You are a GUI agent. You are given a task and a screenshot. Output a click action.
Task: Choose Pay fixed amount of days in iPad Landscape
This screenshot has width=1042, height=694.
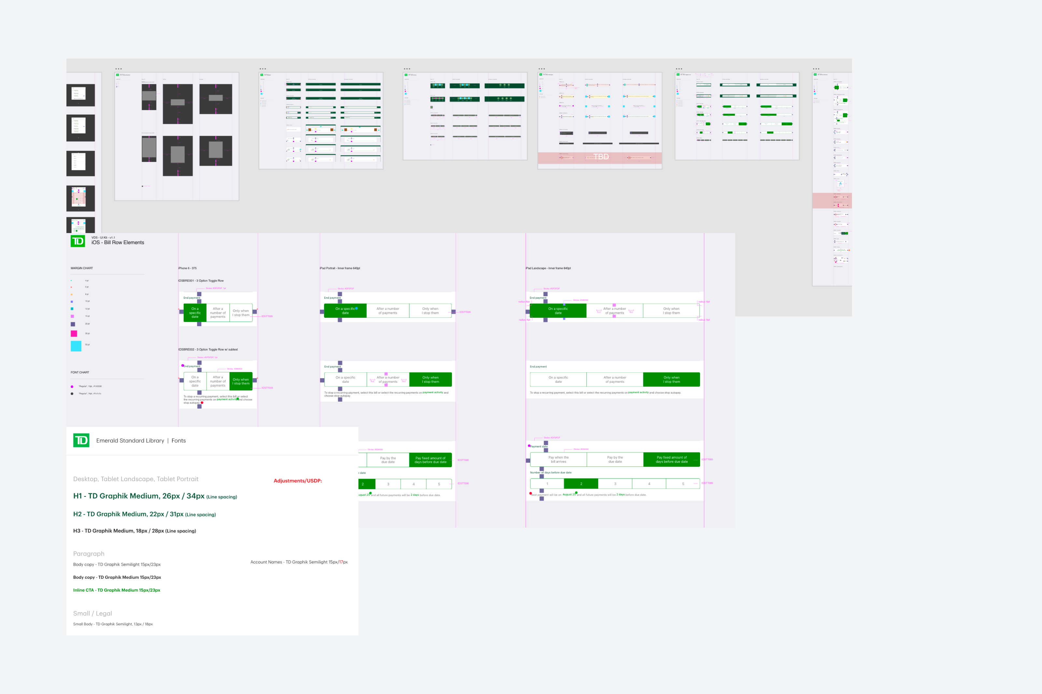(671, 459)
